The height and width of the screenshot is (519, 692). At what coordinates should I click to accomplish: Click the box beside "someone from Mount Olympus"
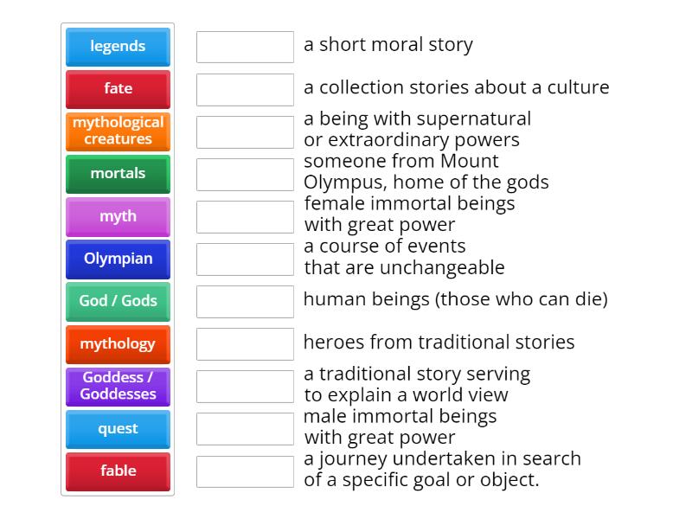click(x=246, y=171)
